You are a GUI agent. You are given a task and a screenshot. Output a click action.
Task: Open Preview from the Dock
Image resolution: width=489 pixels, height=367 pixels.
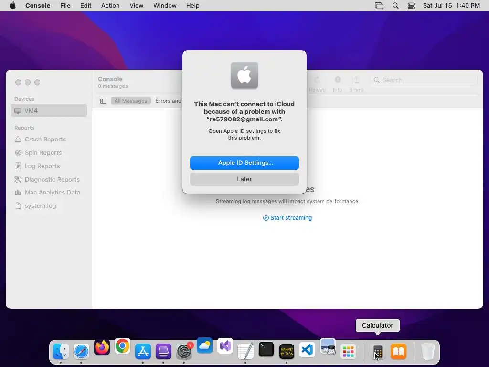point(328,346)
